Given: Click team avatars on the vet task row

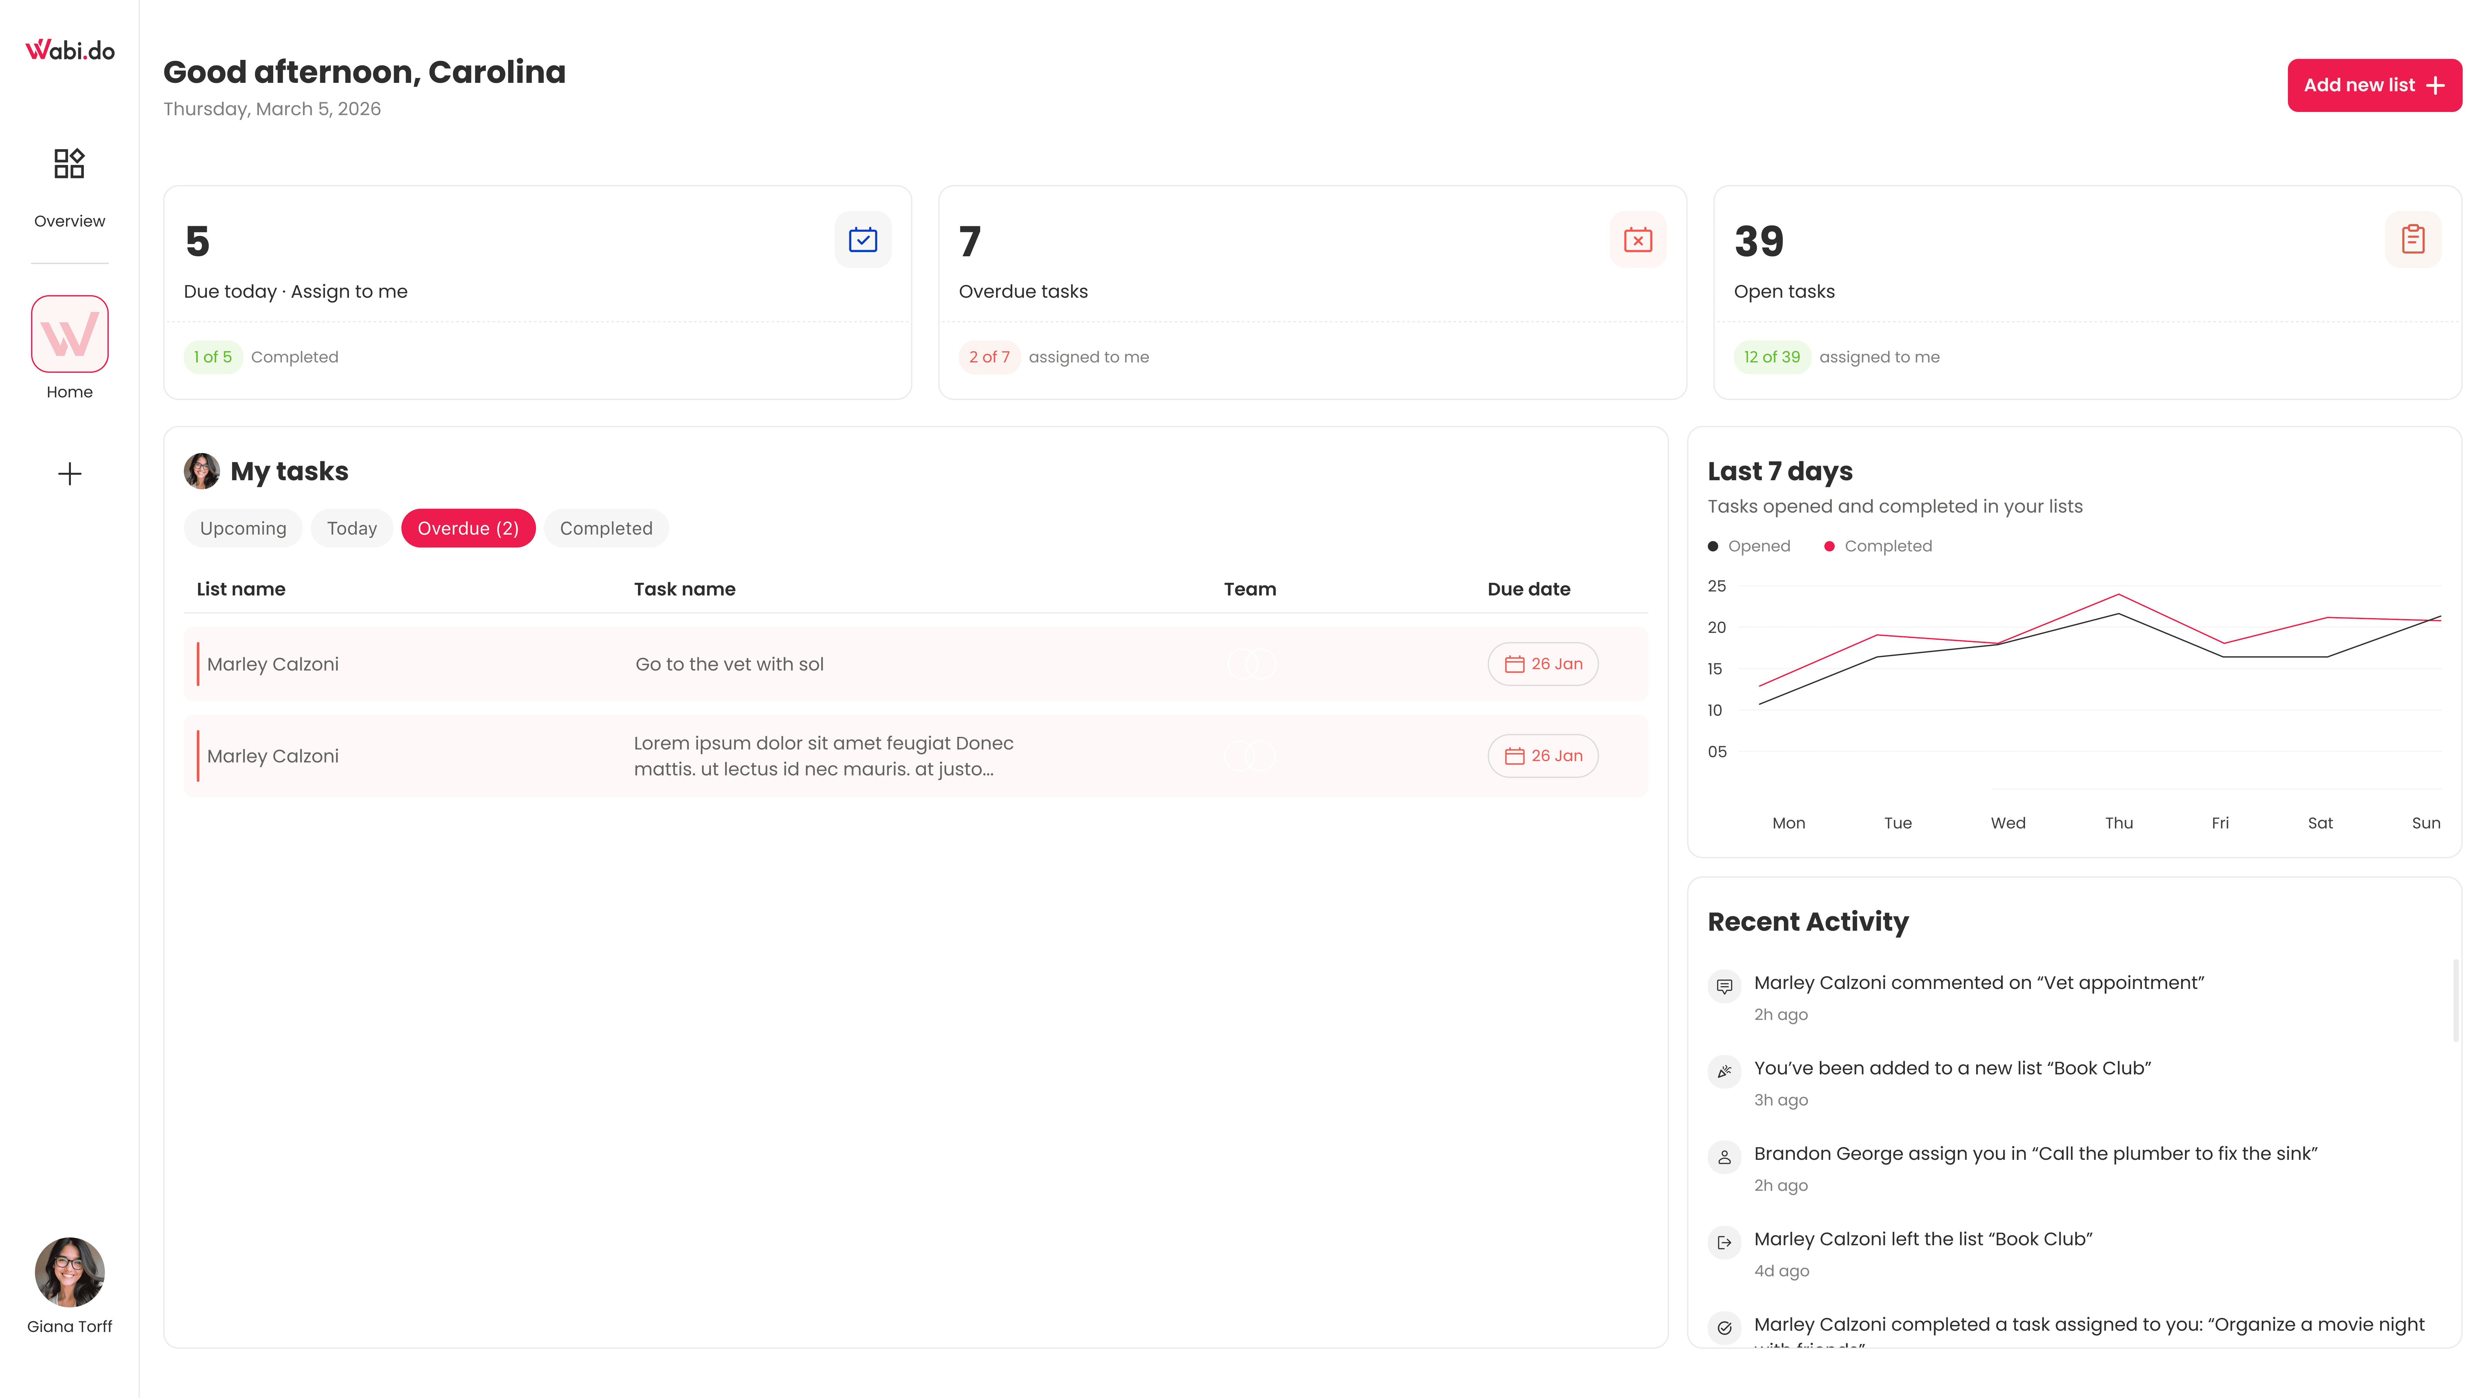Looking at the screenshot, I should tap(1252, 664).
